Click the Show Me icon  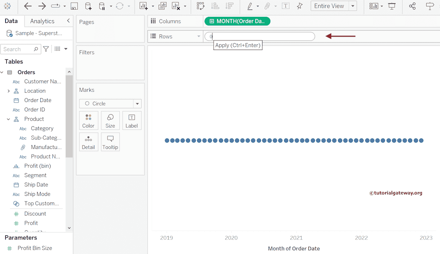tap(430, 6)
